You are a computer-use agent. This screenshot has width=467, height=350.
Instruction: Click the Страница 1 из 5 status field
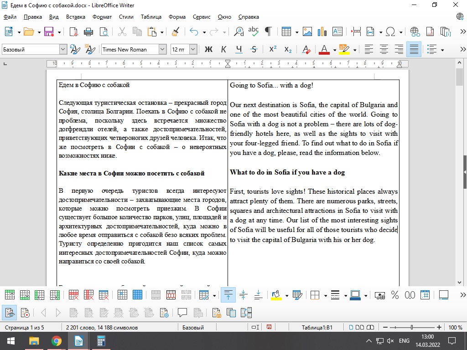(x=25, y=327)
